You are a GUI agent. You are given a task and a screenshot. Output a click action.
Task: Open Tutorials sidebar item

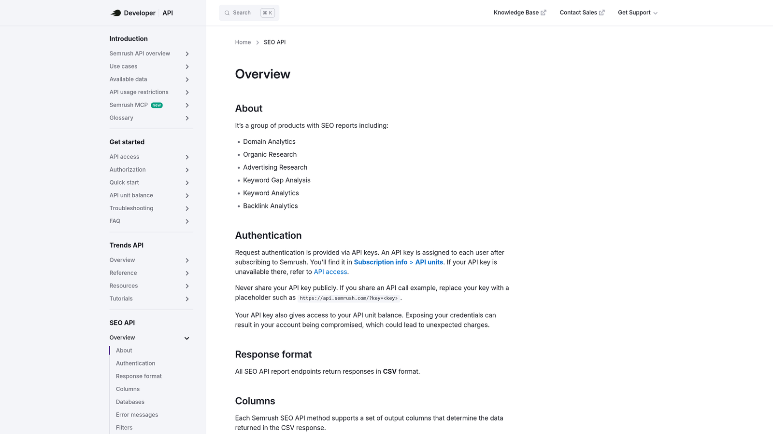click(121, 298)
